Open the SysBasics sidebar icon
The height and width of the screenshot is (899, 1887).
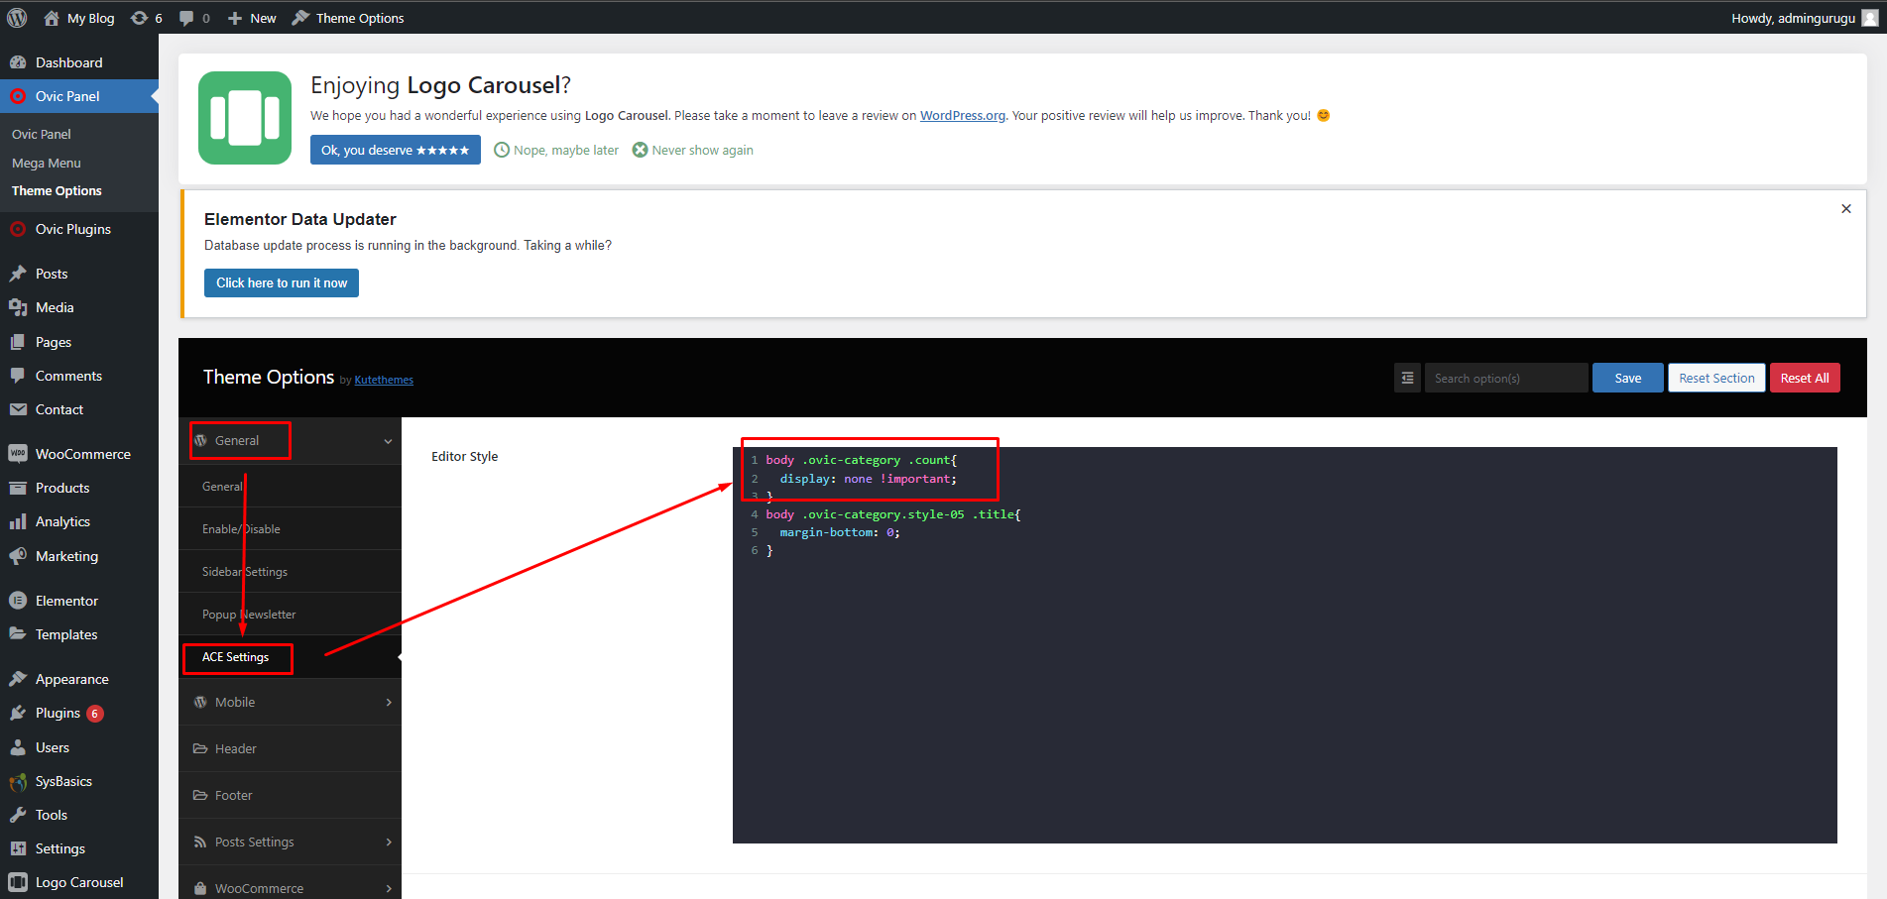pos(18,781)
